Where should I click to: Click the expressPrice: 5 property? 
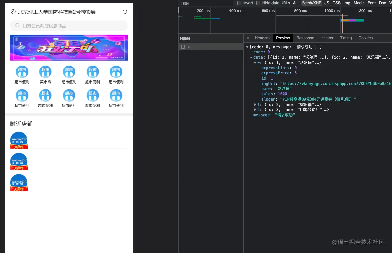[279, 73]
